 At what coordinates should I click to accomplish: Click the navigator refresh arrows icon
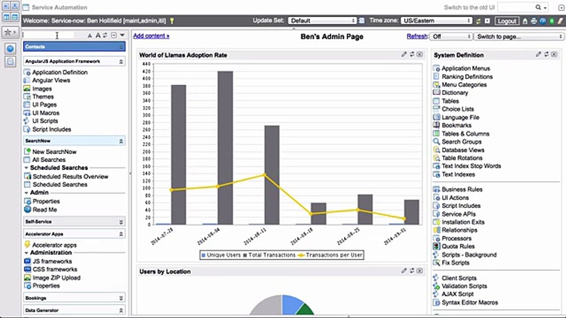[x=105, y=35]
